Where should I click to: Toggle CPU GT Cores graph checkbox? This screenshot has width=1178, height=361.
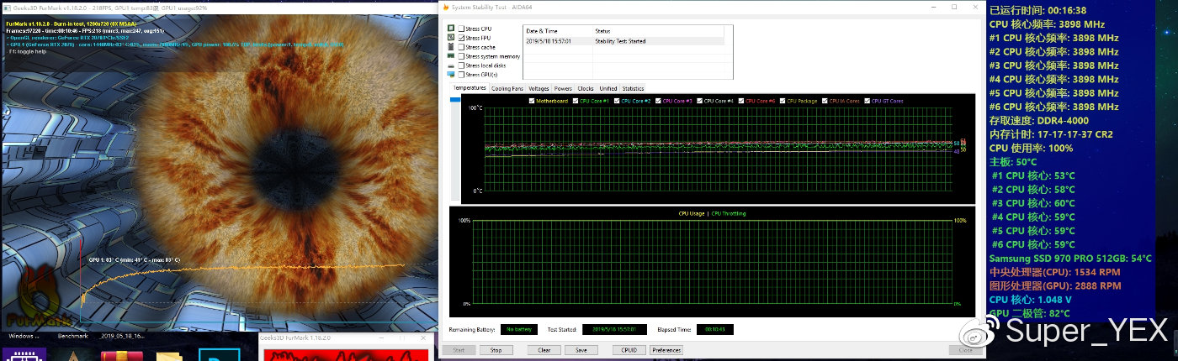coord(867,101)
